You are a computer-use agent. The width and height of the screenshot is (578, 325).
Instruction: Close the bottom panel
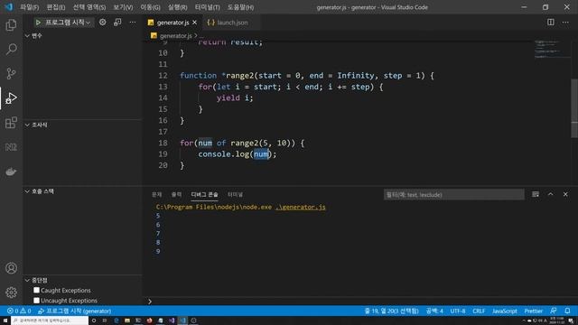point(565,194)
